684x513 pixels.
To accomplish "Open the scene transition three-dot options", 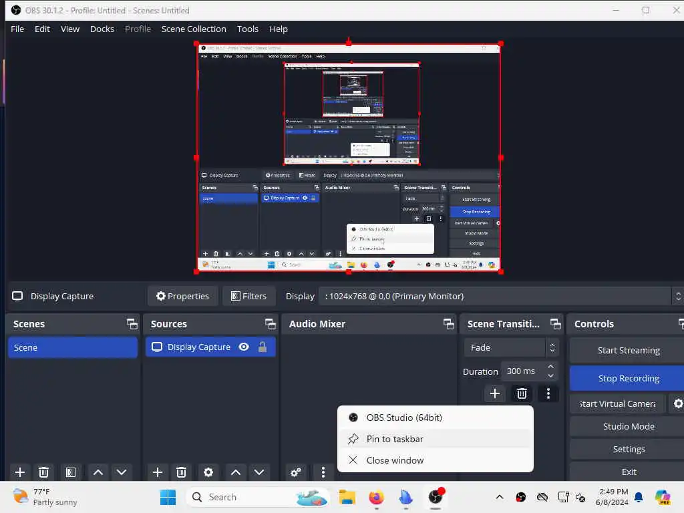I will click(x=548, y=394).
